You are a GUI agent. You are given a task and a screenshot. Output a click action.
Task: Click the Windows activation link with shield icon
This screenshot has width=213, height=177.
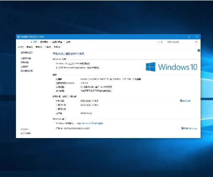189,129
